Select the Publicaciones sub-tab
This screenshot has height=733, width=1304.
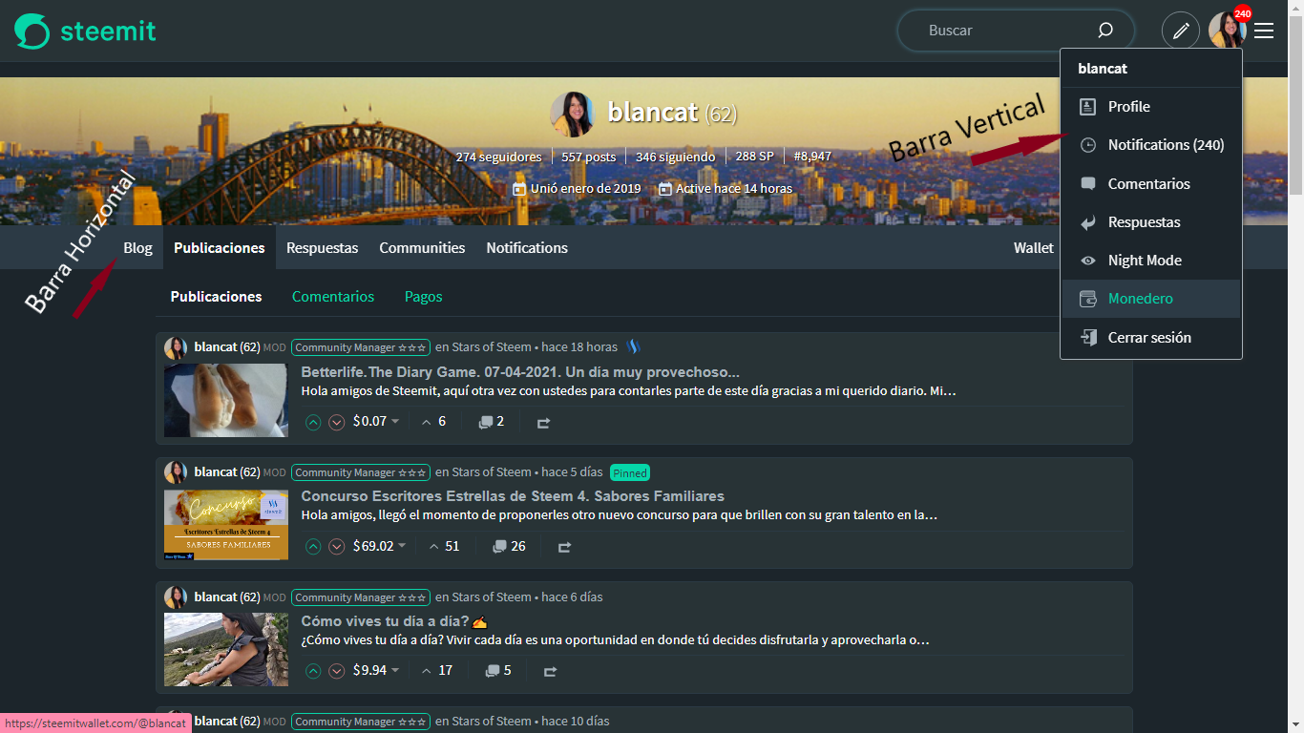coord(216,297)
